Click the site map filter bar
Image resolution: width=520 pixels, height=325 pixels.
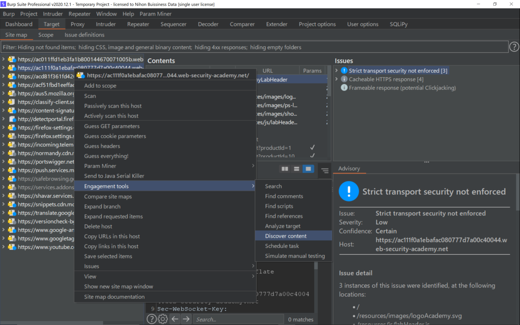(254, 47)
